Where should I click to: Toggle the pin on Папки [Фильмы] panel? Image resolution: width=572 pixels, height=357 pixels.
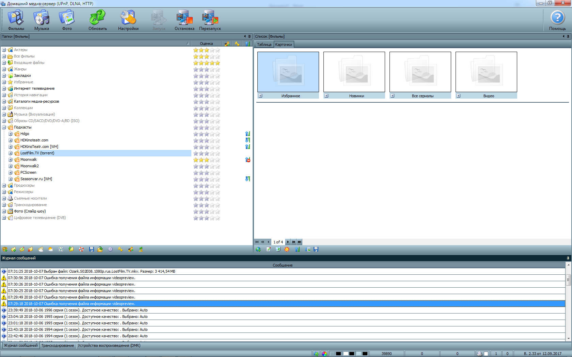coord(249,36)
